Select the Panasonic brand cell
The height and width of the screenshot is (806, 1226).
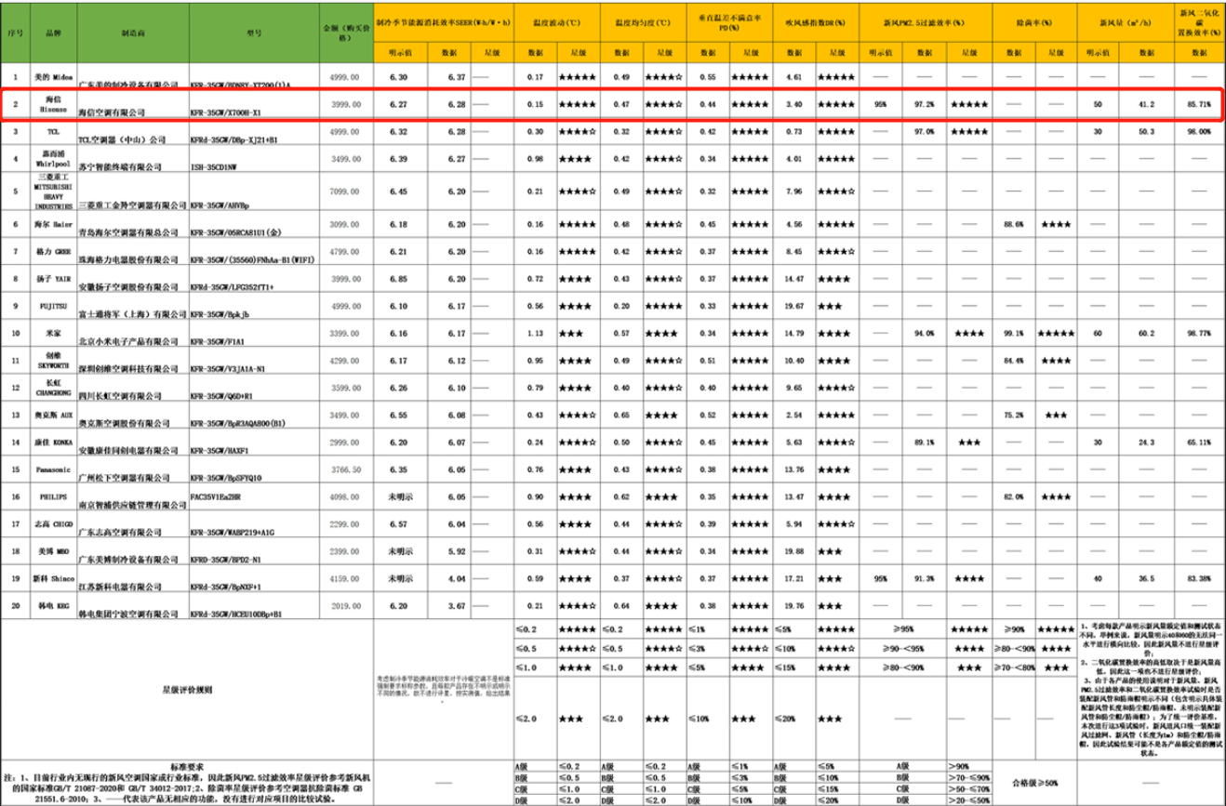50,470
